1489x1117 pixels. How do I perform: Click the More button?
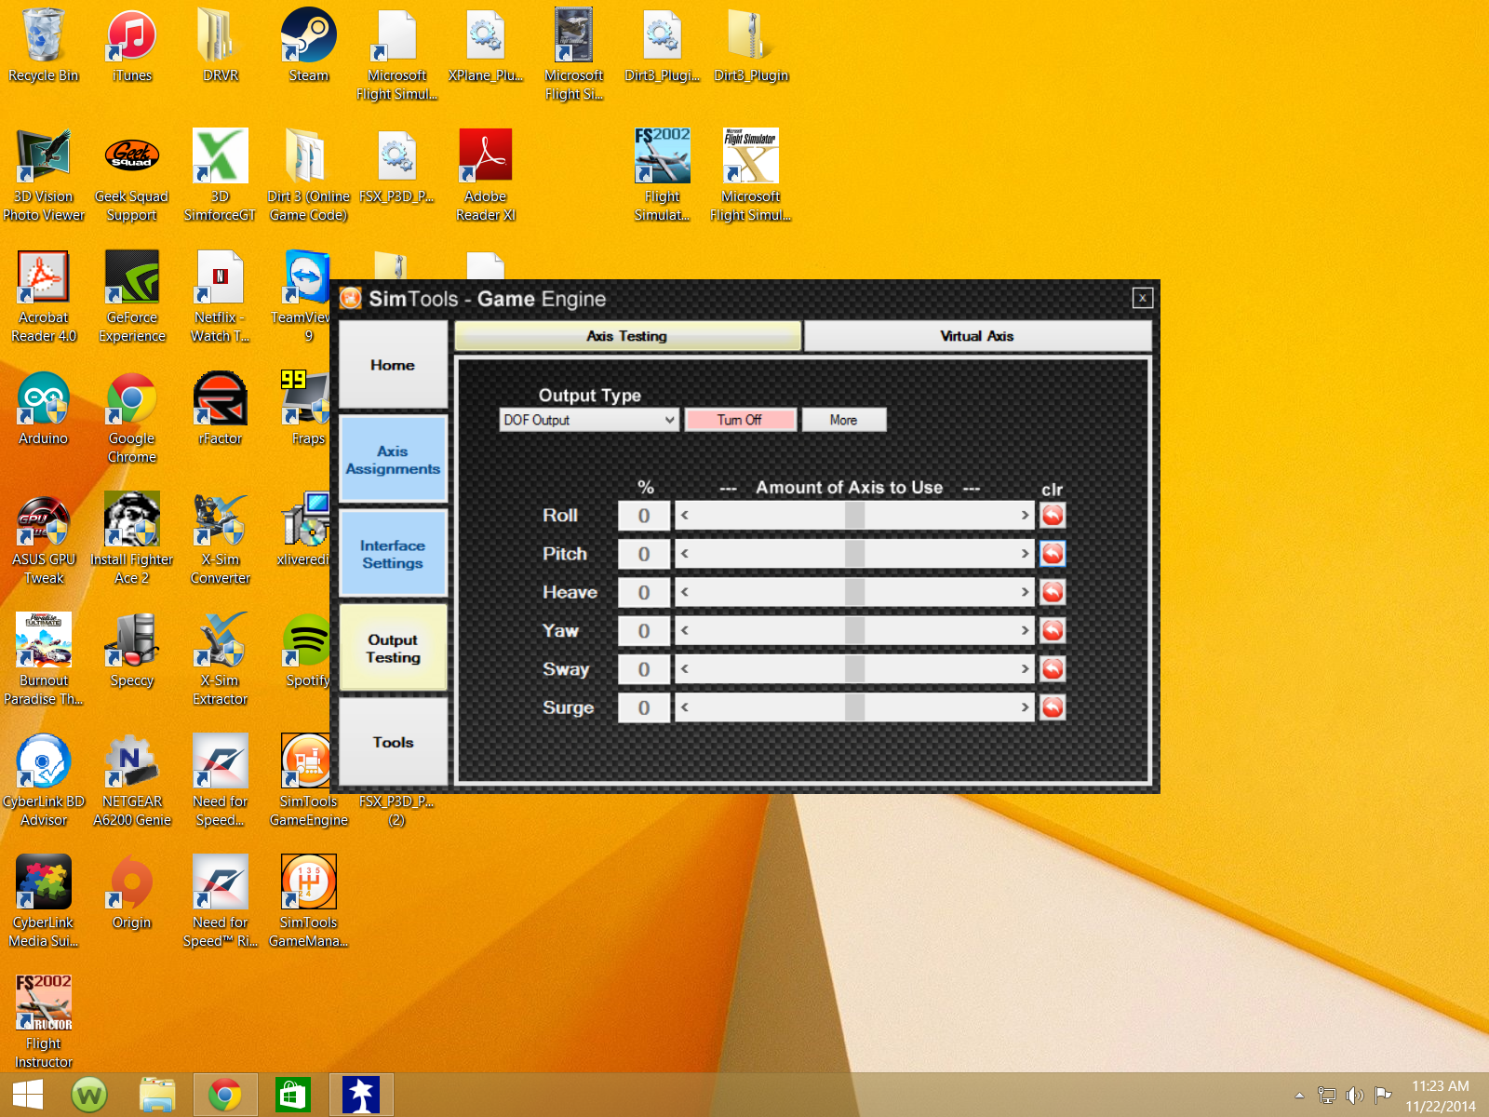[844, 420]
